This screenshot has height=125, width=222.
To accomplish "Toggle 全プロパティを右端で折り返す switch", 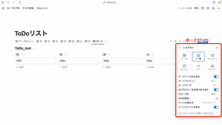I will [x=216, y=90].
